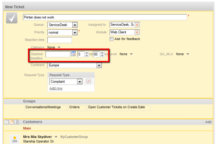Image resolution: width=218 pixels, height=144 pixels.
Task: Remove the Complaint request type row
Action: (x=88, y=81)
